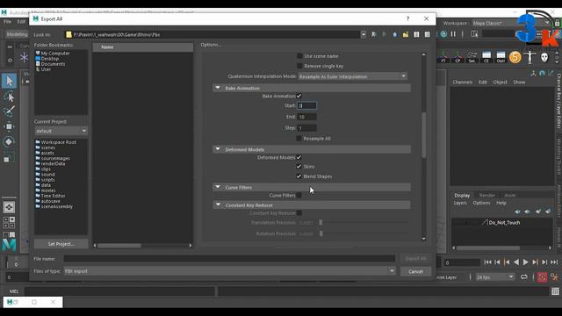562x316 pixels.
Task: Select the arrow Select tool in Maya toolbox
Action: pos(9,81)
